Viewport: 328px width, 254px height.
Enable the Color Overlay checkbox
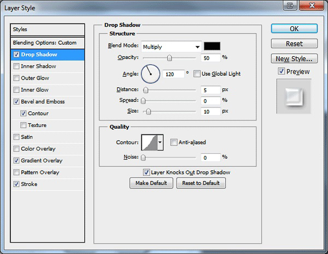16,149
